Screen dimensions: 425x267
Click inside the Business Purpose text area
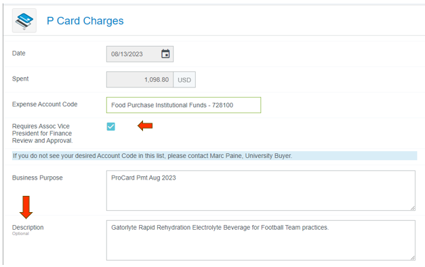pos(261,190)
